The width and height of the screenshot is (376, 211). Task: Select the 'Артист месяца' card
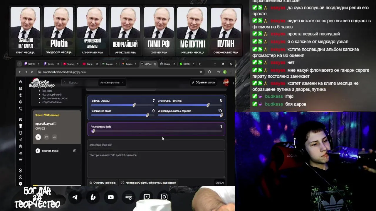click(125, 31)
